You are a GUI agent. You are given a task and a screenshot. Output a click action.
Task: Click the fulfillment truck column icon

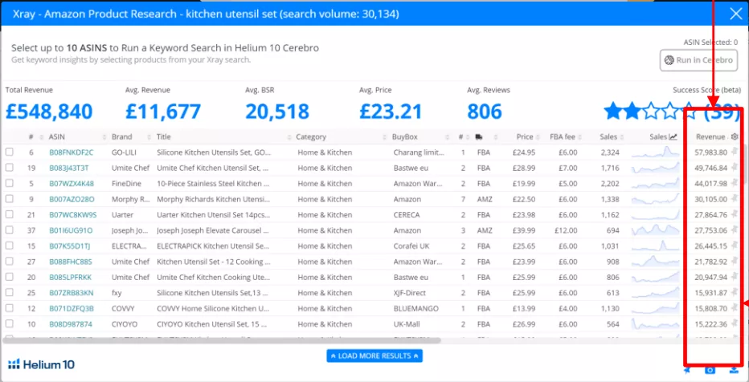479,137
